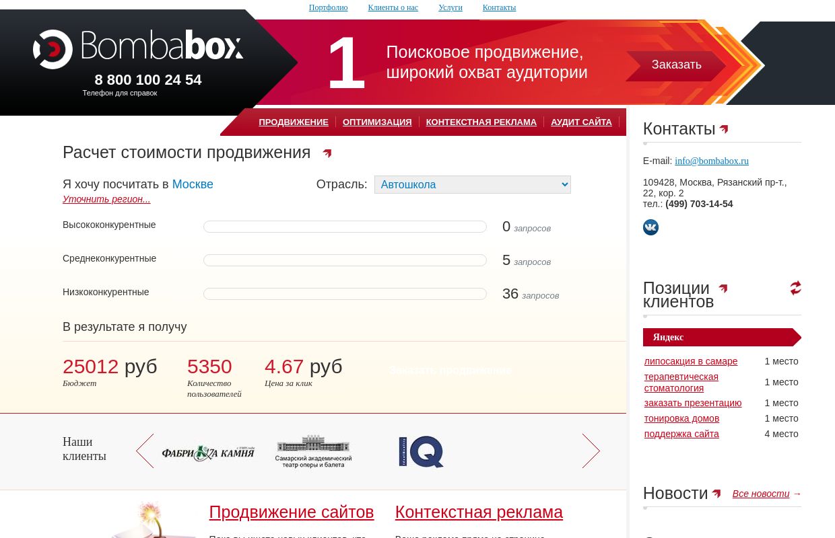Viewport: 835px width, 538px height.
Task: Click the refresh icon in Позиции клиентов panel
Action: point(795,288)
